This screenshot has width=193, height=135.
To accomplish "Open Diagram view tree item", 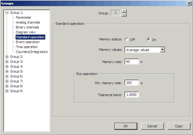I will pyautogui.click(x=26, y=32).
